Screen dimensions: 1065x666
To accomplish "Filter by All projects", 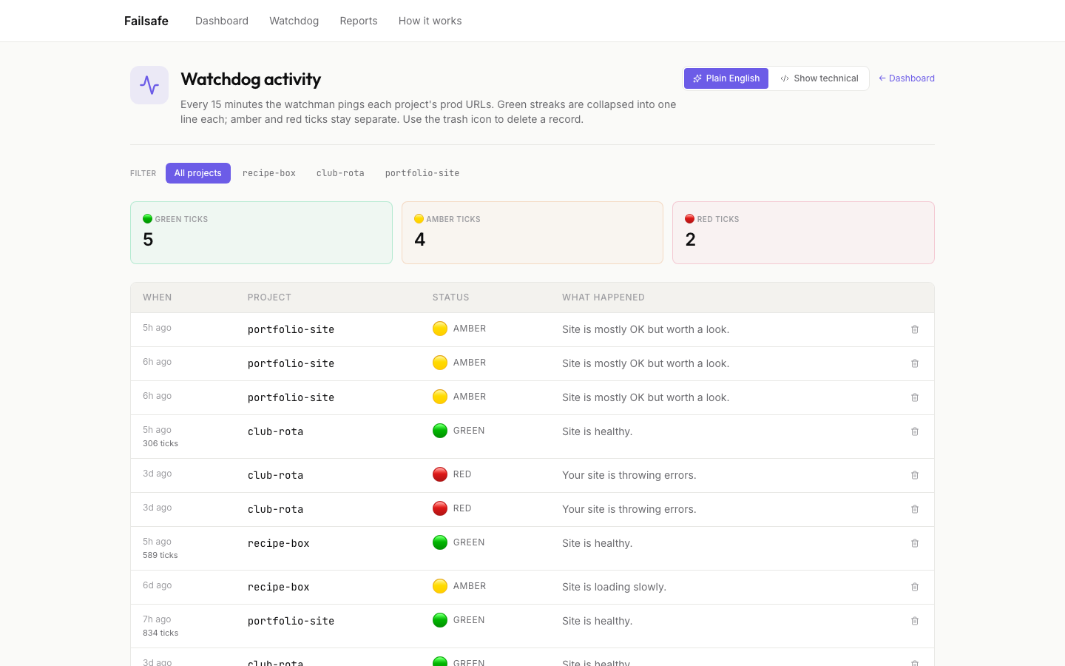I will click(x=198, y=173).
